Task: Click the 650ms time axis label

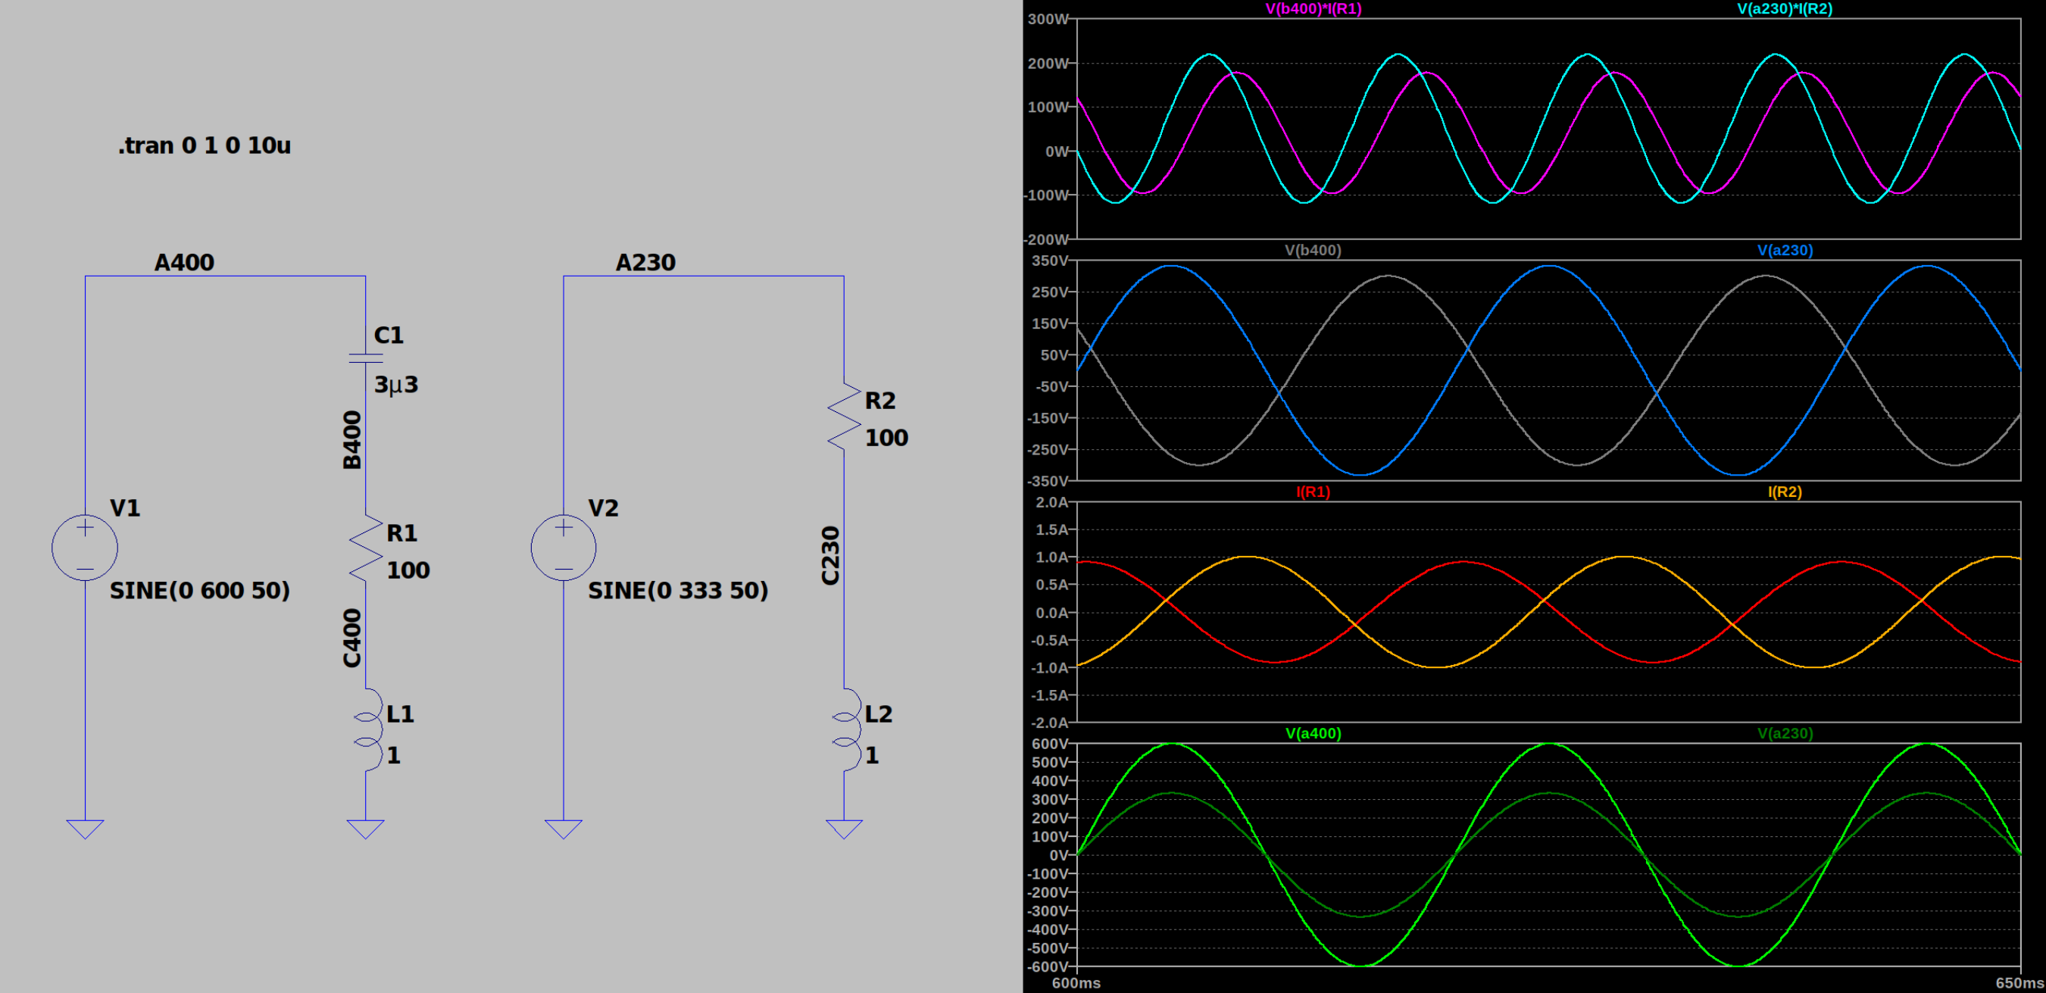Action: (x=2019, y=982)
